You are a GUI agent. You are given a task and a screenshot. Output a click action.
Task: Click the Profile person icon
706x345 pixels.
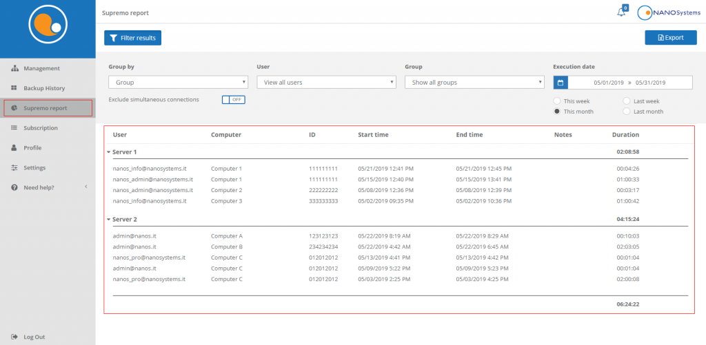click(14, 147)
